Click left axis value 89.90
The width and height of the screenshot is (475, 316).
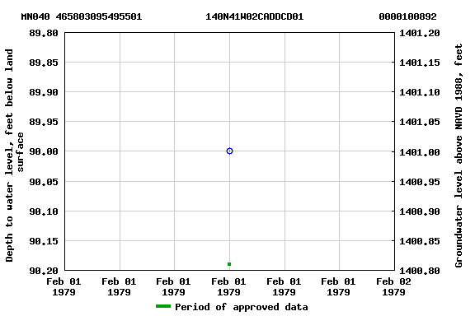click(44, 92)
